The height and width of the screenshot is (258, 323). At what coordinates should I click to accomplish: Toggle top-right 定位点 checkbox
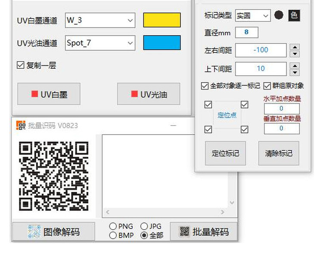coord(244,104)
